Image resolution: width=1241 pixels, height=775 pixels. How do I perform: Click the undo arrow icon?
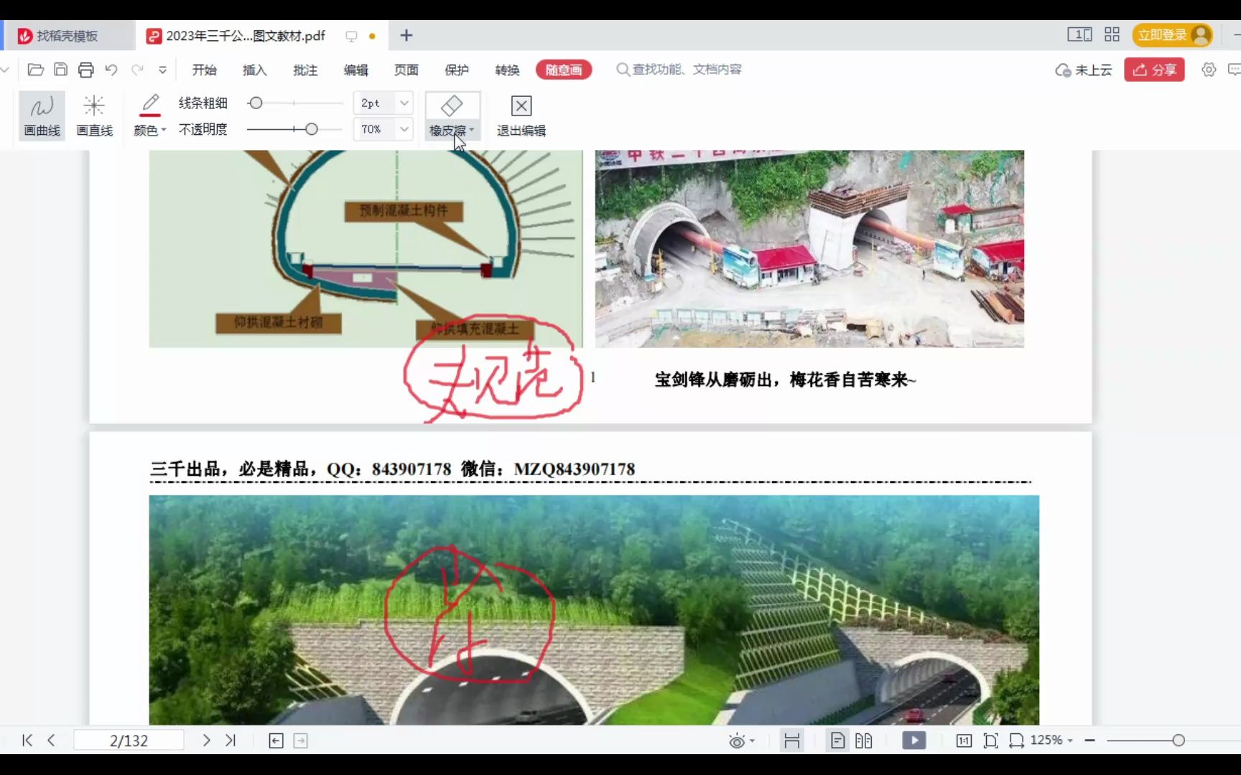pos(111,70)
